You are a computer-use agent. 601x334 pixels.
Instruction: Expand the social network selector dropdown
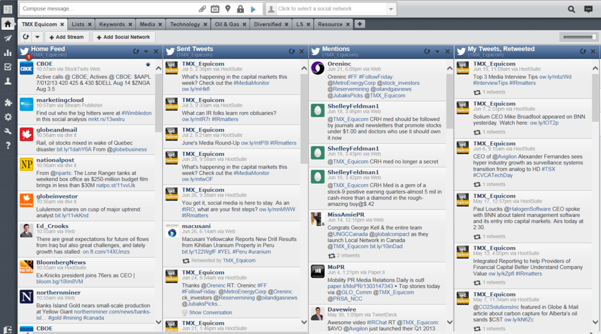[391, 9]
